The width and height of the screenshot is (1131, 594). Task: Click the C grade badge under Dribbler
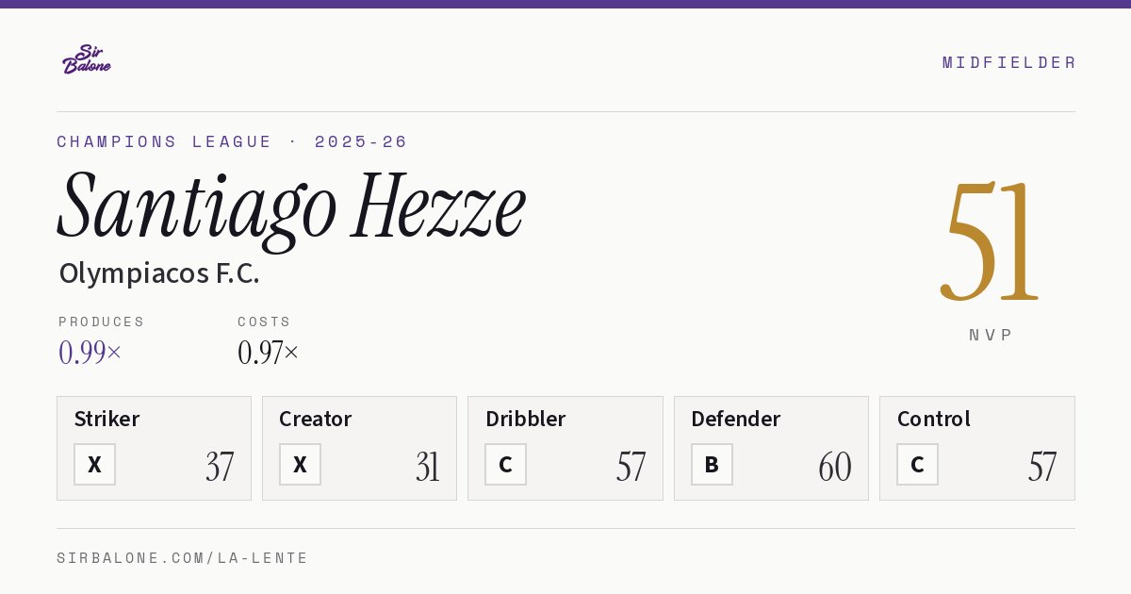coord(505,465)
